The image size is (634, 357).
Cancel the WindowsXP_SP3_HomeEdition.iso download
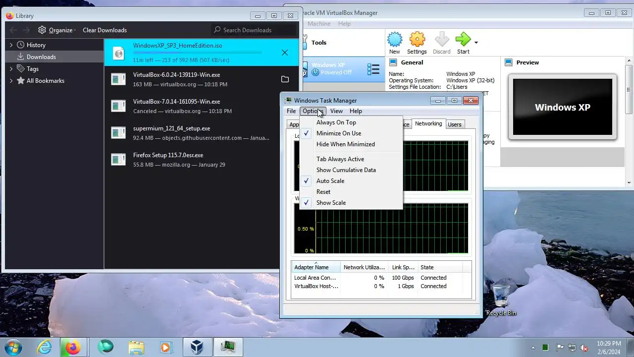[285, 53]
